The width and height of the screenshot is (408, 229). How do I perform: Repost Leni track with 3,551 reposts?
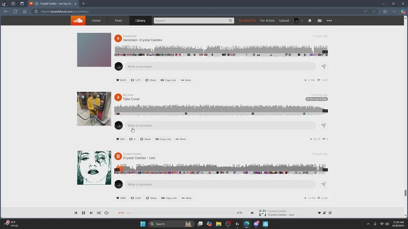click(x=136, y=198)
